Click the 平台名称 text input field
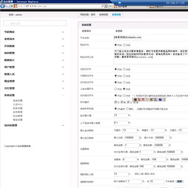The image size is (188, 188). [x=128, y=38]
